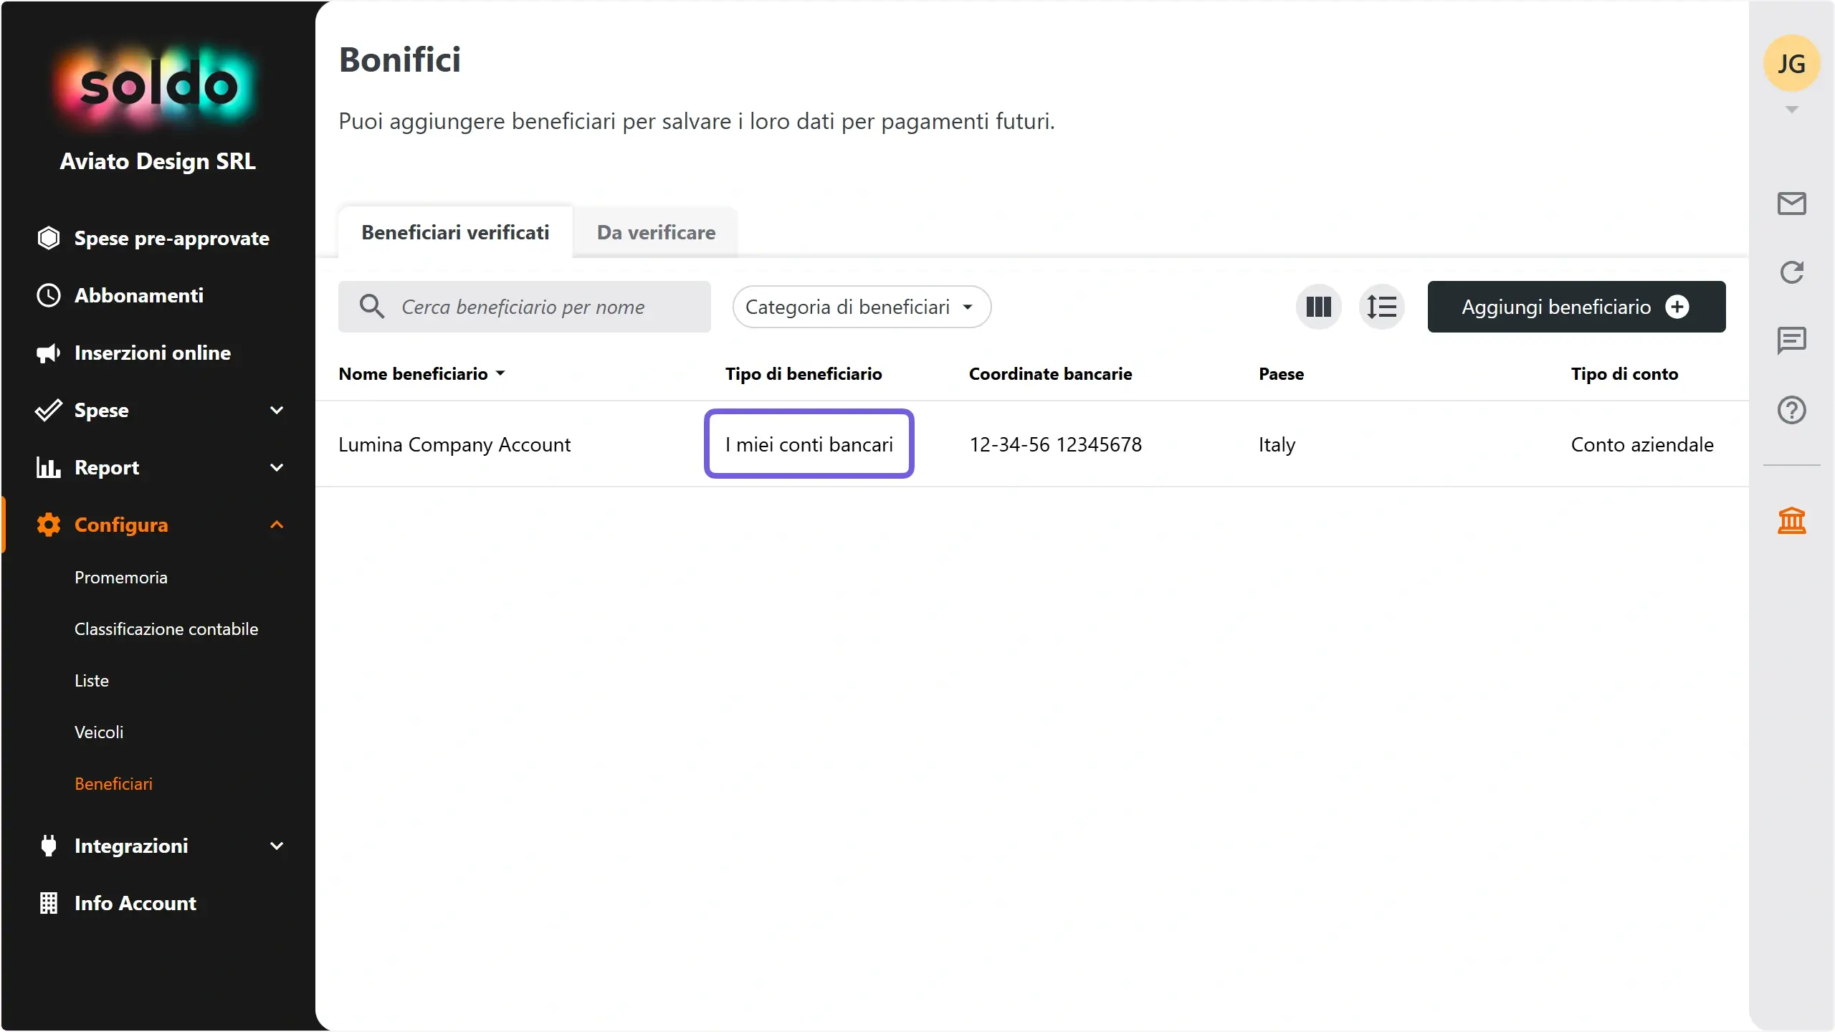
Task: Open the user menu arrow below avatar
Action: click(1791, 110)
